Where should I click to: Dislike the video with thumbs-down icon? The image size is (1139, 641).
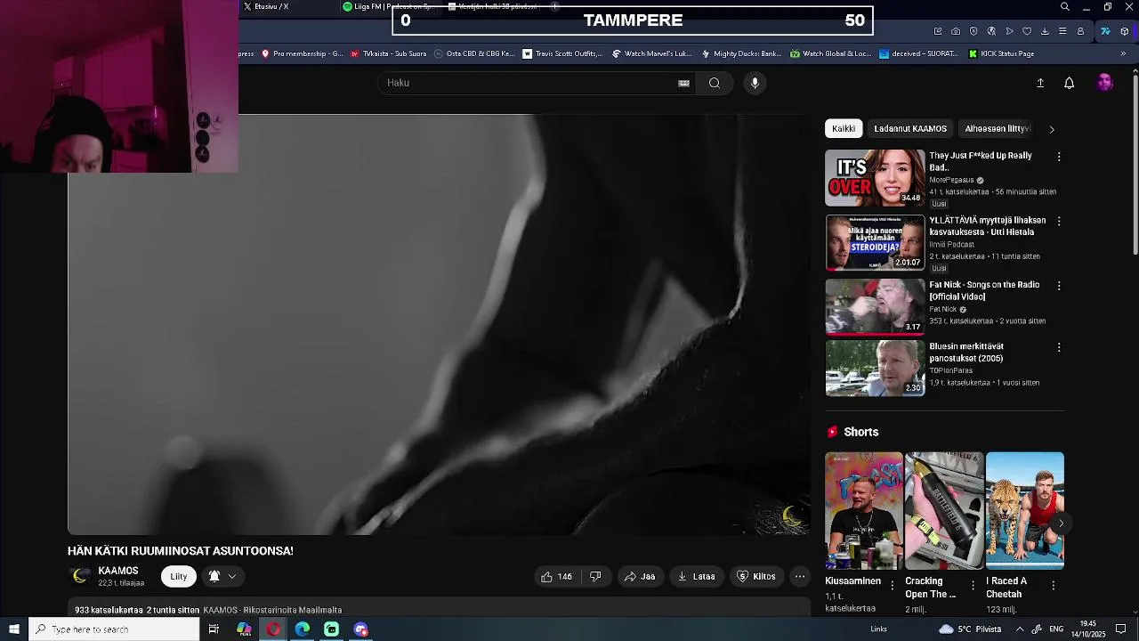595,576
